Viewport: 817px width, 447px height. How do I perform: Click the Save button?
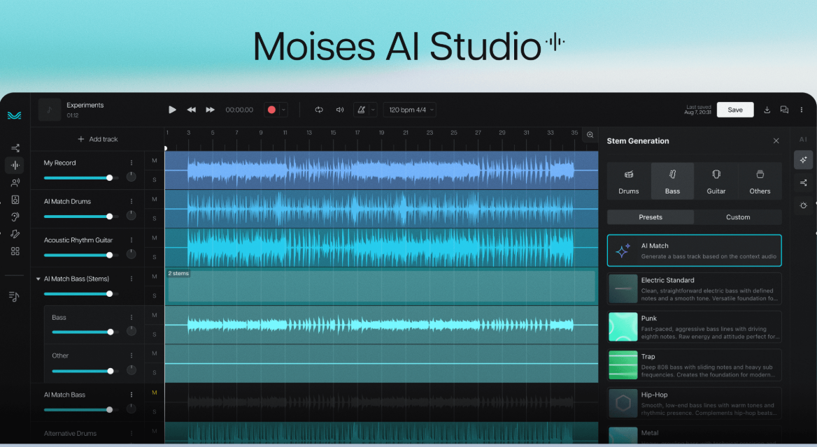tap(734, 110)
